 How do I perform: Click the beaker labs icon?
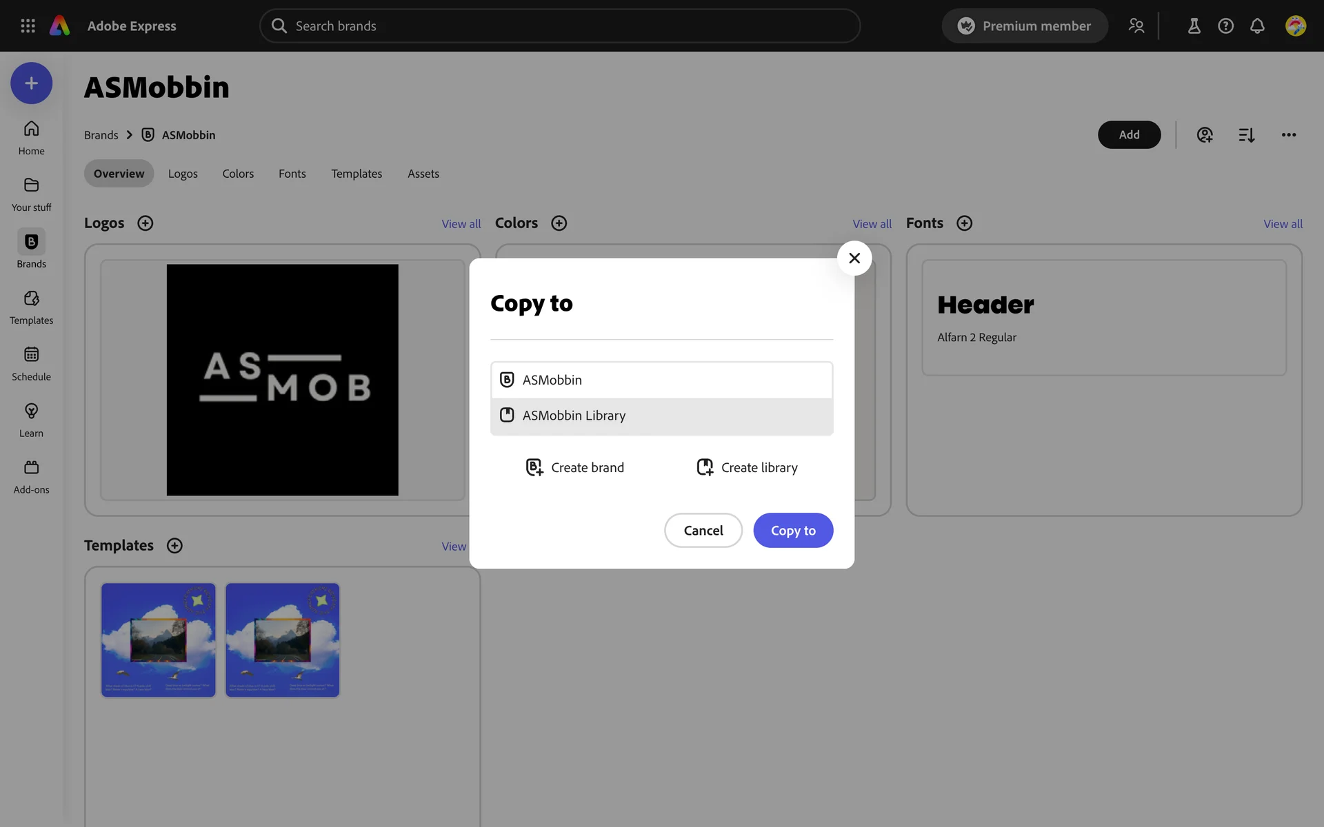coord(1194,25)
